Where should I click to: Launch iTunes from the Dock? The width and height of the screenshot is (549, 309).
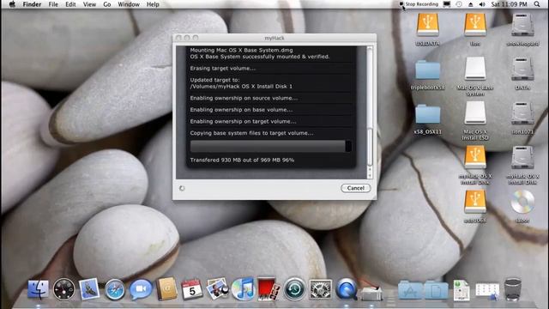[x=243, y=289]
